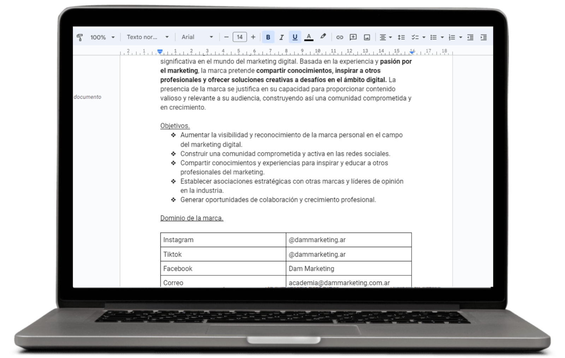Screen dimensions: 565x358
Task: Click the bold phrase pasión por
Action: pos(396,61)
